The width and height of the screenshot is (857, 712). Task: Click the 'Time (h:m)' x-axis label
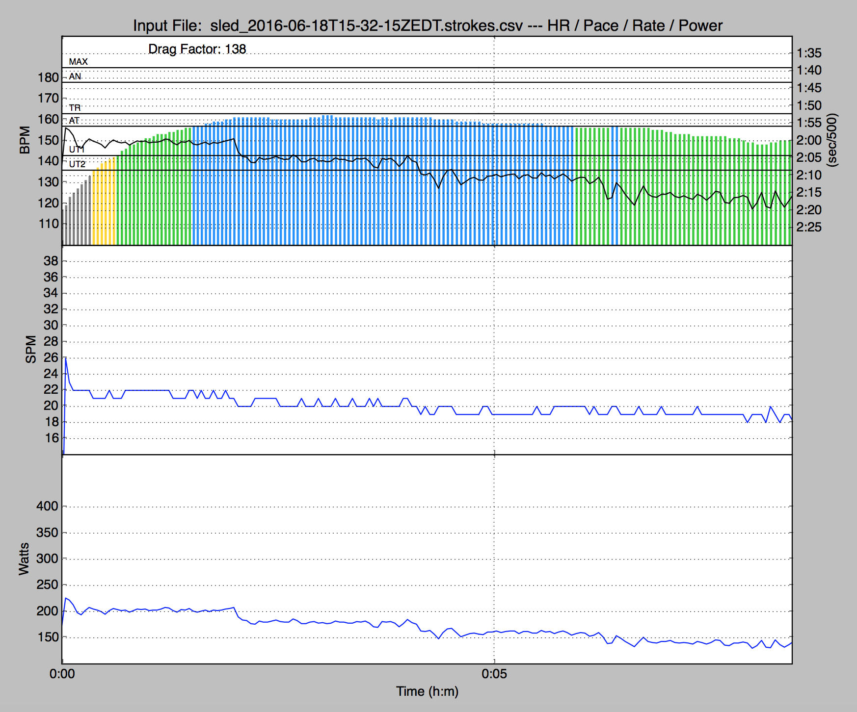[427, 691]
